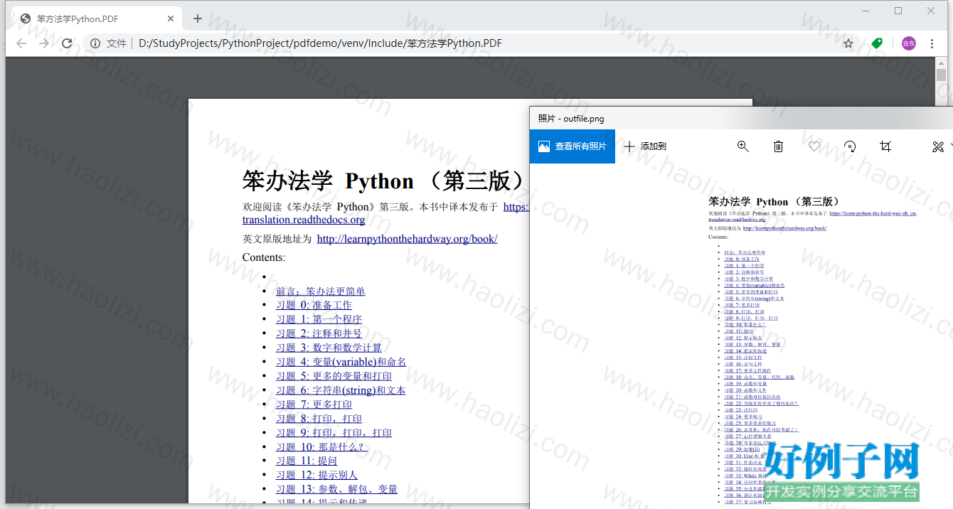Open 习题 11: 提问 link
Image resolution: width=953 pixels, height=509 pixels.
coord(307,461)
